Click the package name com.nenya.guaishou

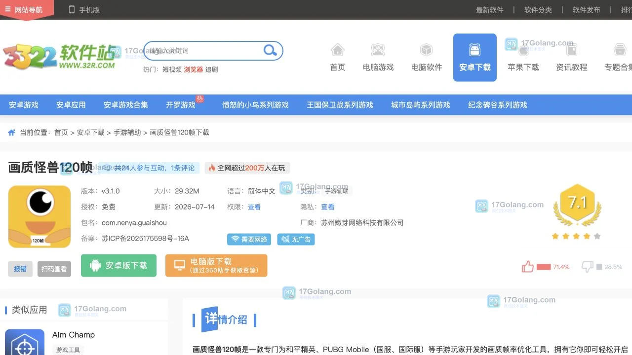click(x=134, y=223)
